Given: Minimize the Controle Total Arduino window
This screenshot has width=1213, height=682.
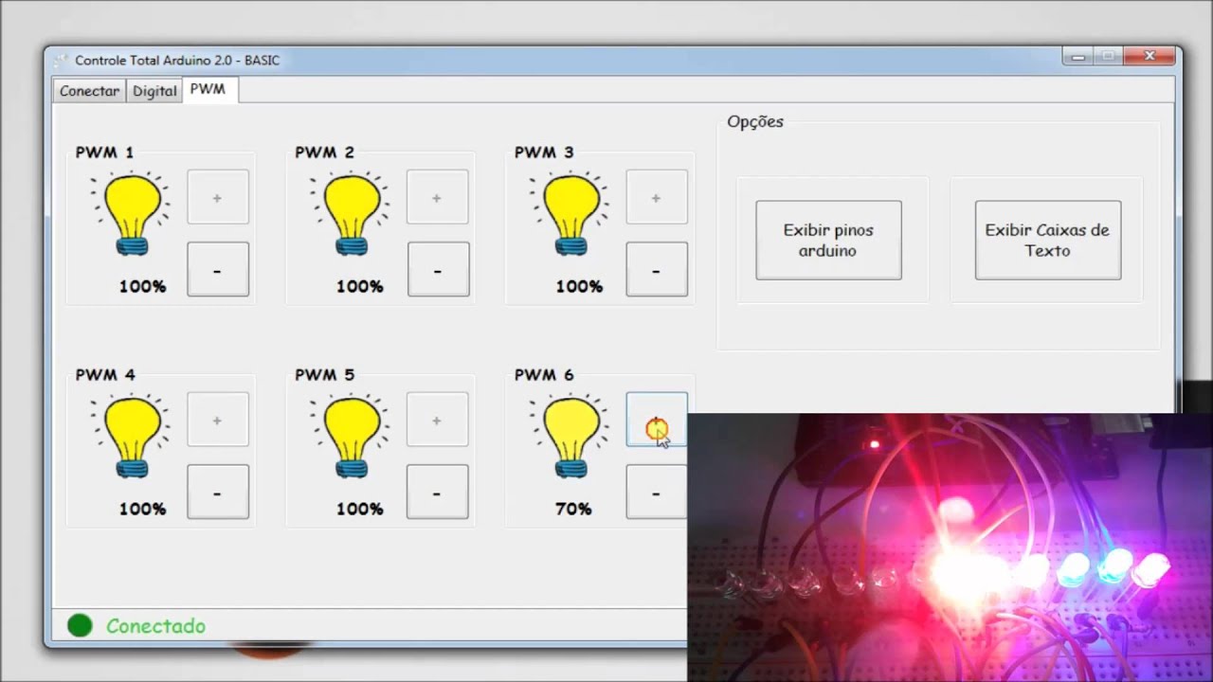Looking at the screenshot, I should pos(1077,57).
